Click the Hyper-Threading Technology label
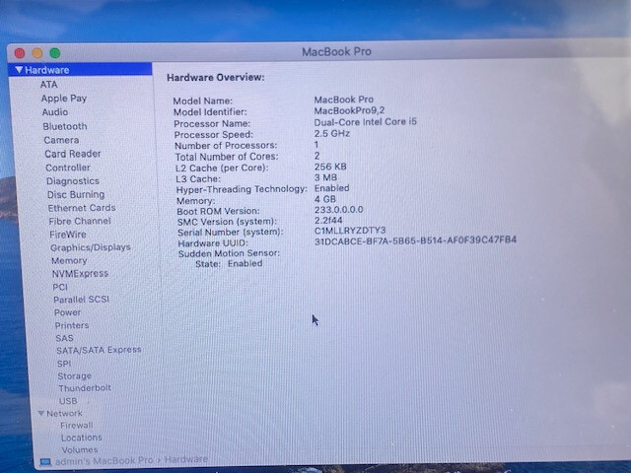The height and width of the screenshot is (473, 631). click(x=242, y=189)
